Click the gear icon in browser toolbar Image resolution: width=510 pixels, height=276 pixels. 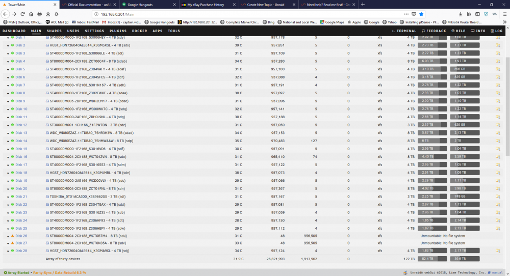(56, 14)
